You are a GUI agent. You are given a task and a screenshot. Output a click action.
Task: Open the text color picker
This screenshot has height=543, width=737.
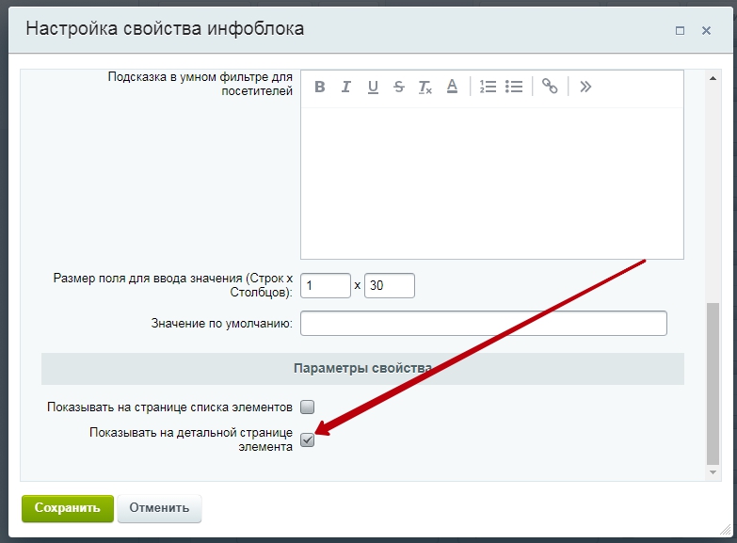click(x=452, y=87)
